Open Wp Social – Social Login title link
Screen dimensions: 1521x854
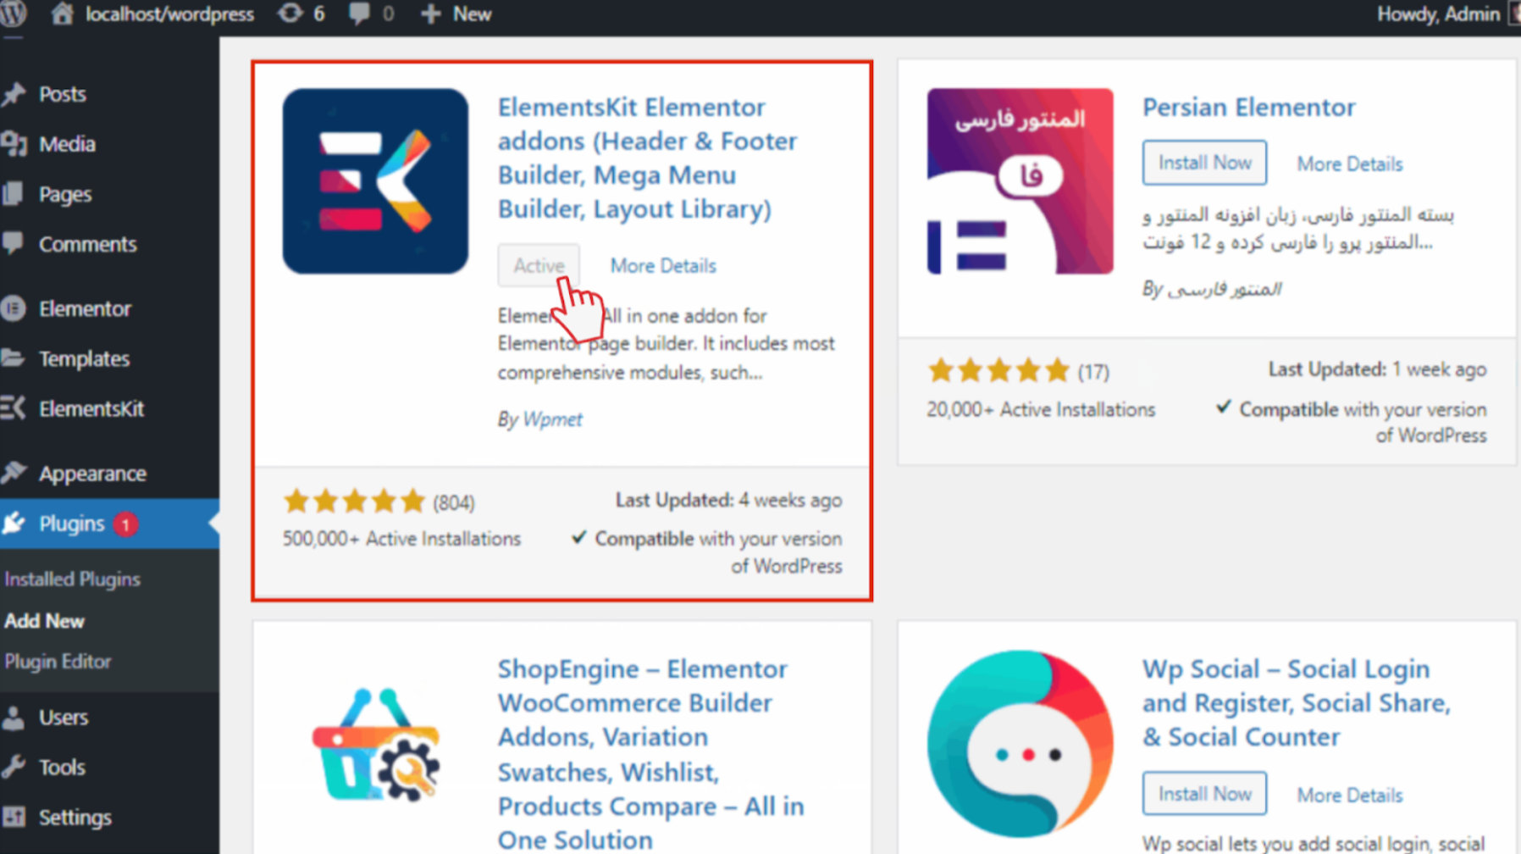[x=1296, y=703]
